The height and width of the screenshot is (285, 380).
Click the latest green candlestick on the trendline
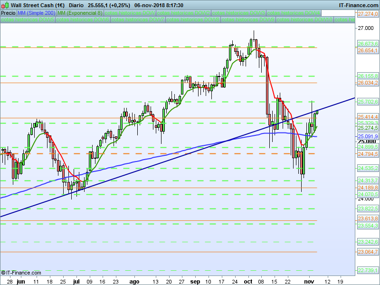tap(317, 112)
